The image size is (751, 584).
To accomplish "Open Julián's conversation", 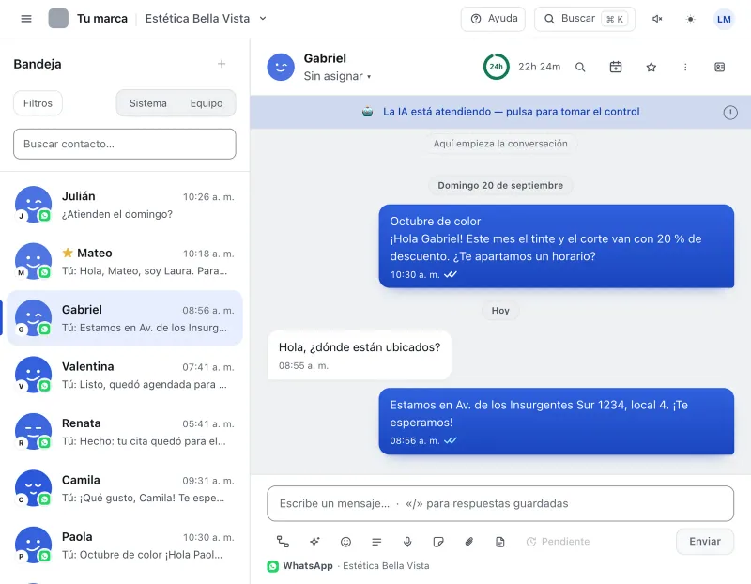I will tap(125, 205).
